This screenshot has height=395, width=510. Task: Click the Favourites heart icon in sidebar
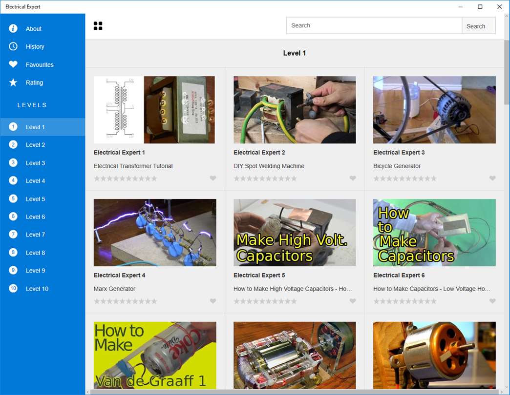click(13, 64)
